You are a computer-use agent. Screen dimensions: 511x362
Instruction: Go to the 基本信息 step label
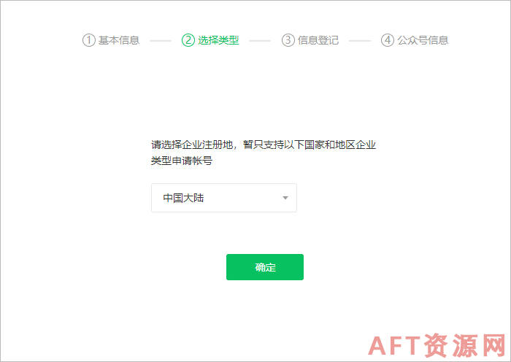[119, 40]
